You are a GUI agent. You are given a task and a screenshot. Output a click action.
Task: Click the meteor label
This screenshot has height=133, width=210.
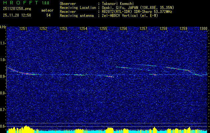47,10
